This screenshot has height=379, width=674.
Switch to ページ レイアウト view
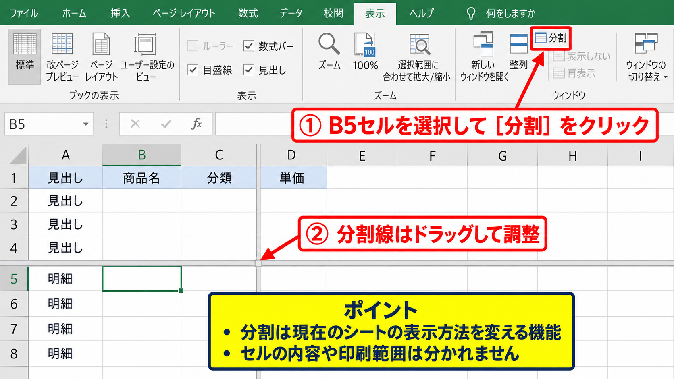point(101,57)
